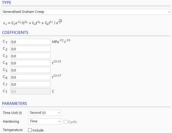Click the C2 coefficient input field
The width and height of the screenshot is (172, 133).
pos(30,49)
